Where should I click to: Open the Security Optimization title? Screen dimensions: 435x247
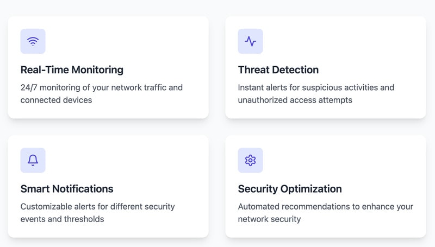(x=290, y=189)
